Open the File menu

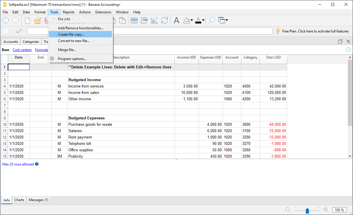(5, 12)
